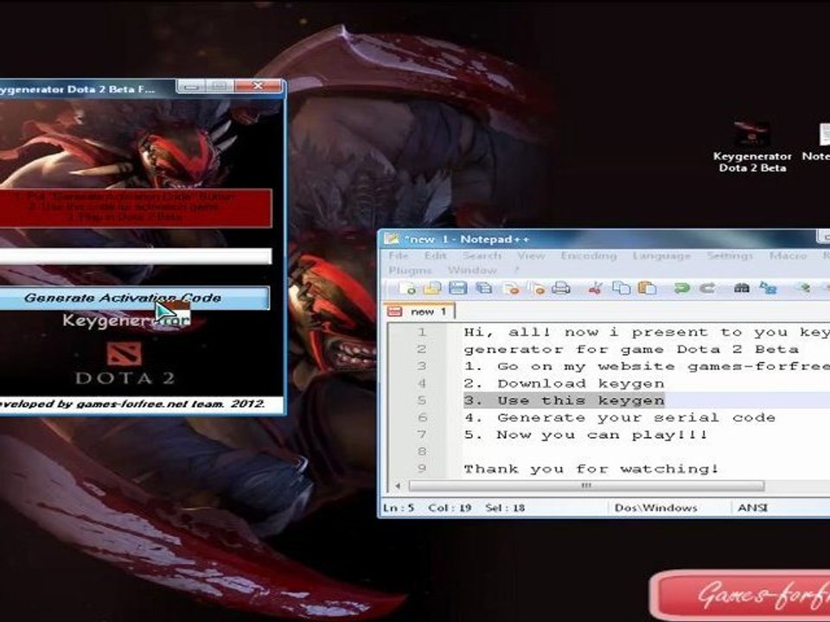Open the Plugins menu
830x622 pixels.
click(410, 270)
